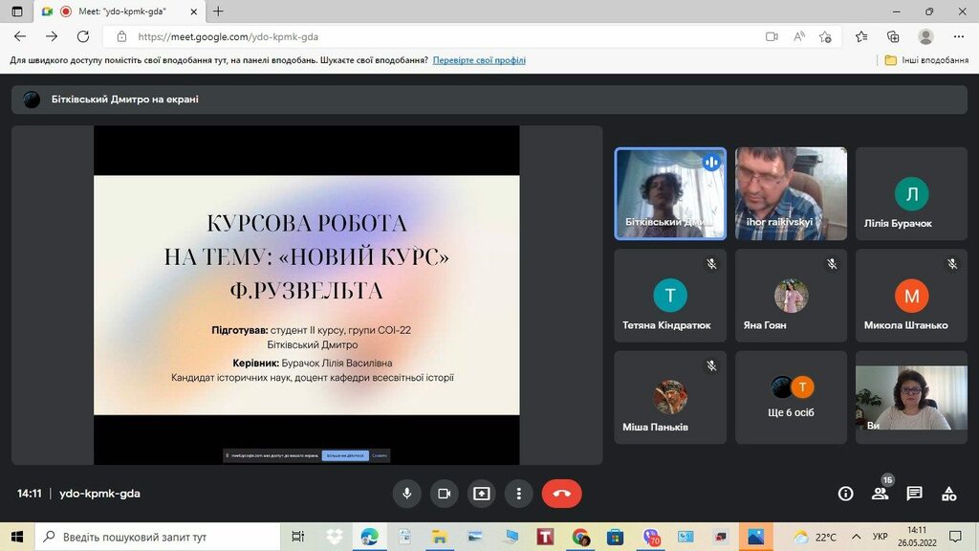Click the address bar with meet.google.com URL
The image size is (979, 551).
click(430, 36)
